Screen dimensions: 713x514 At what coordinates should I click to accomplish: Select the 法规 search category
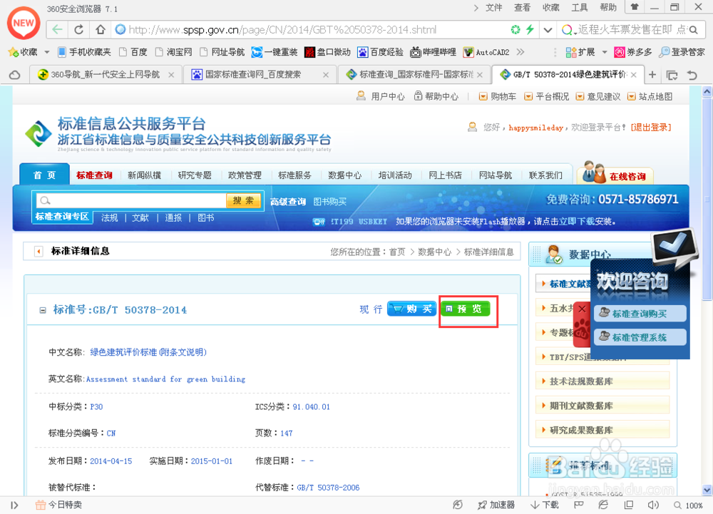click(x=110, y=217)
